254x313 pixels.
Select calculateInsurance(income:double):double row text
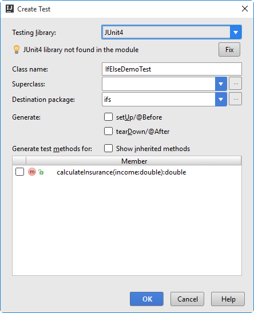coord(121,172)
